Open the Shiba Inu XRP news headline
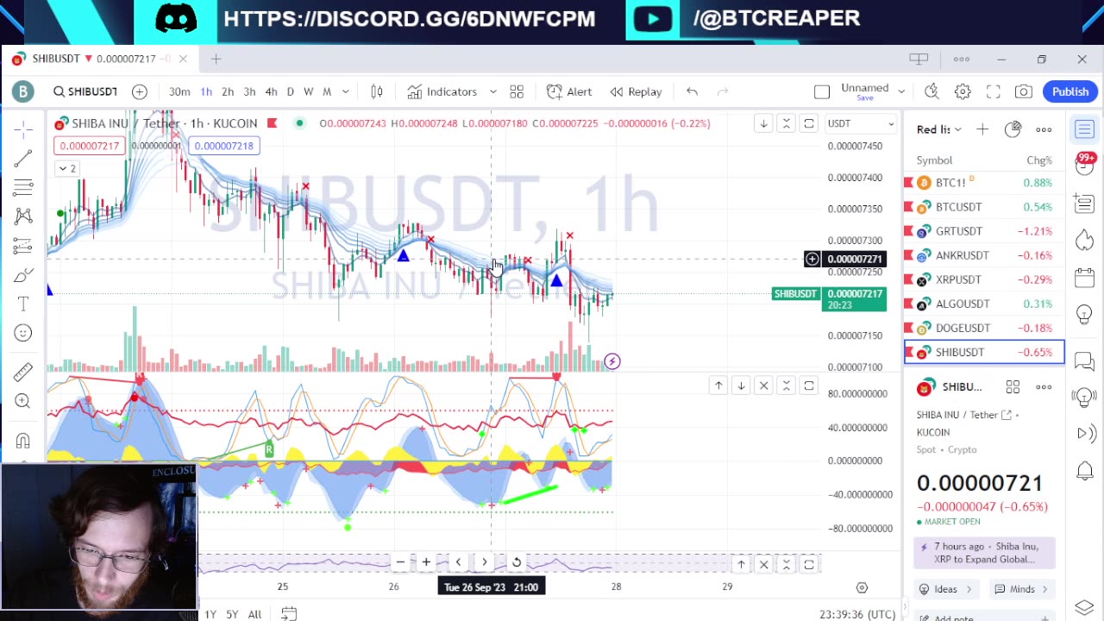Screen dimensions: 1104x621 click(984, 553)
